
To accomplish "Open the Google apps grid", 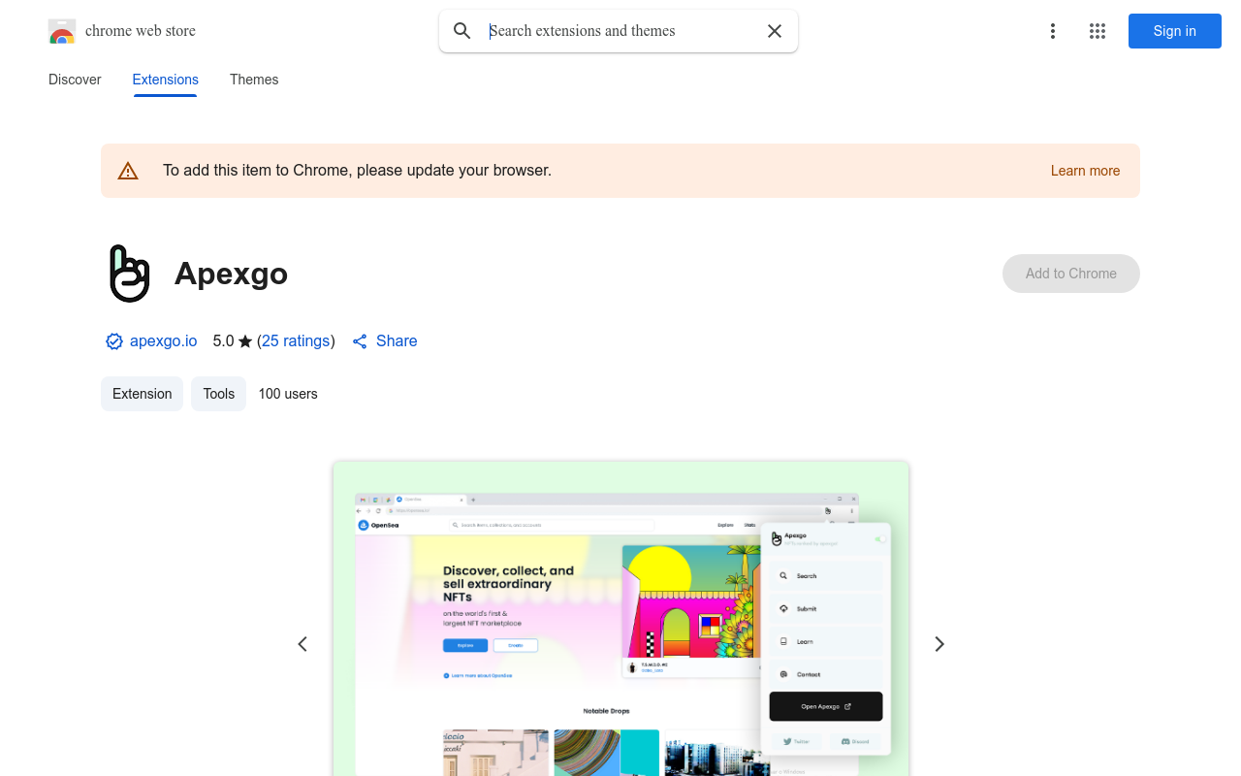I will 1098,31.
